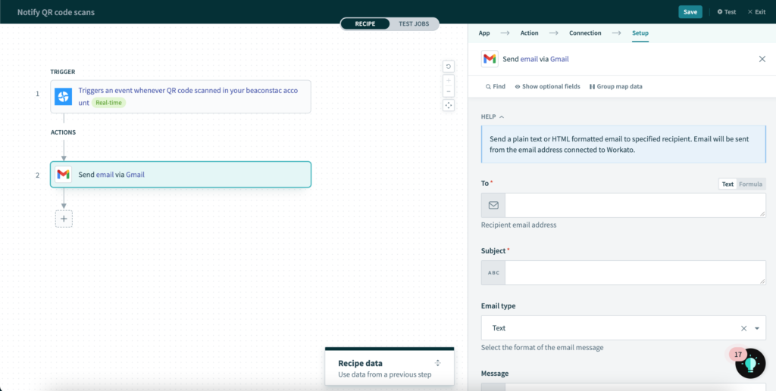The image size is (776, 391).
Task: Click the To recipient input field
Action: (x=635, y=205)
